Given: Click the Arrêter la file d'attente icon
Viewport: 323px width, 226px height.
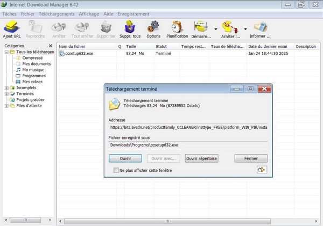Looking at the screenshot, I should [229, 27].
